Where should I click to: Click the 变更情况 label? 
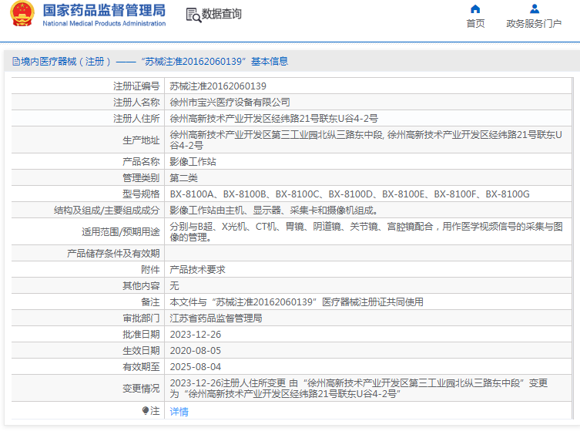(x=141, y=389)
